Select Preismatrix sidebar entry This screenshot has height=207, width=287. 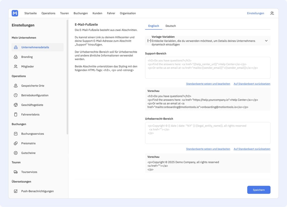coord(37,143)
